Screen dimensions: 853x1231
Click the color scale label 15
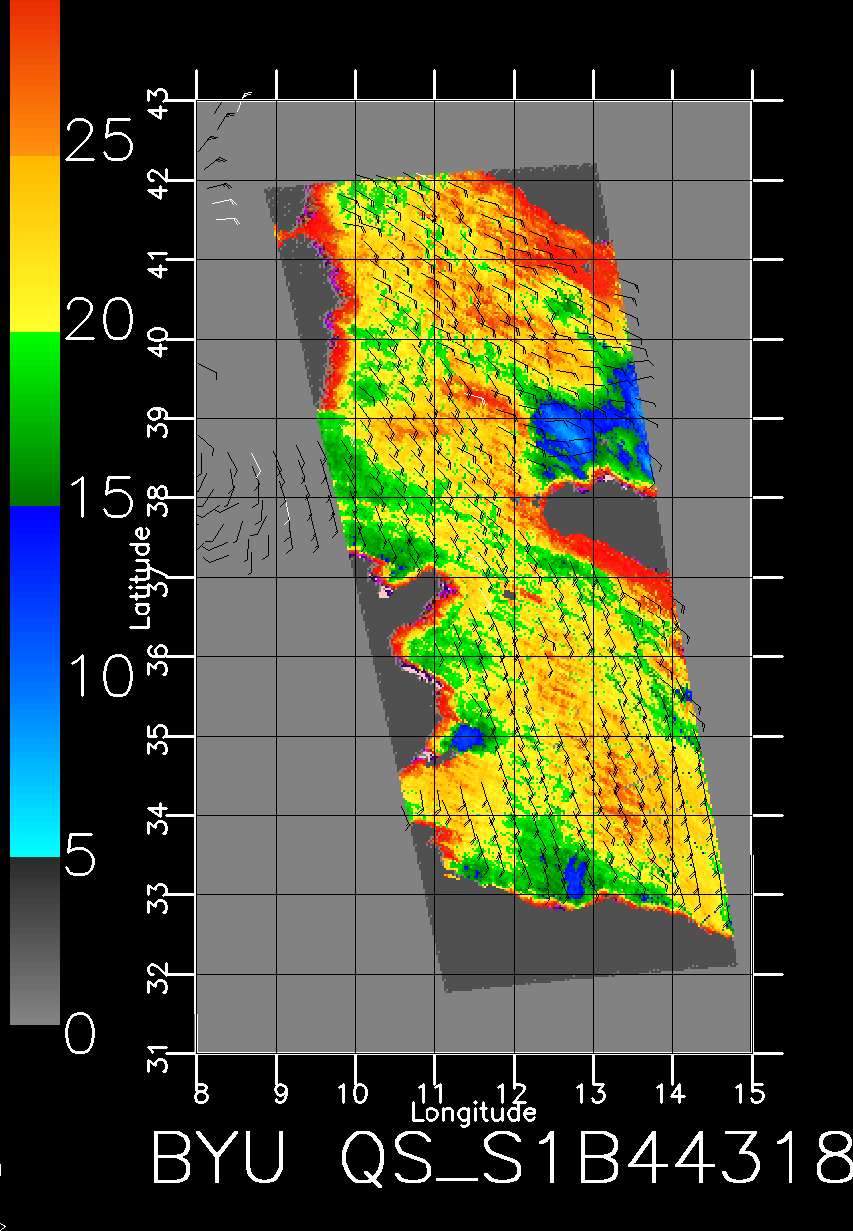click(98, 496)
